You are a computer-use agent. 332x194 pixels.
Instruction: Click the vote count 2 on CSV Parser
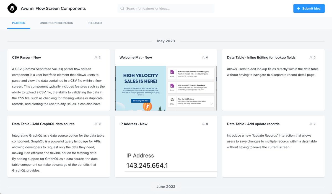coord(100,58)
